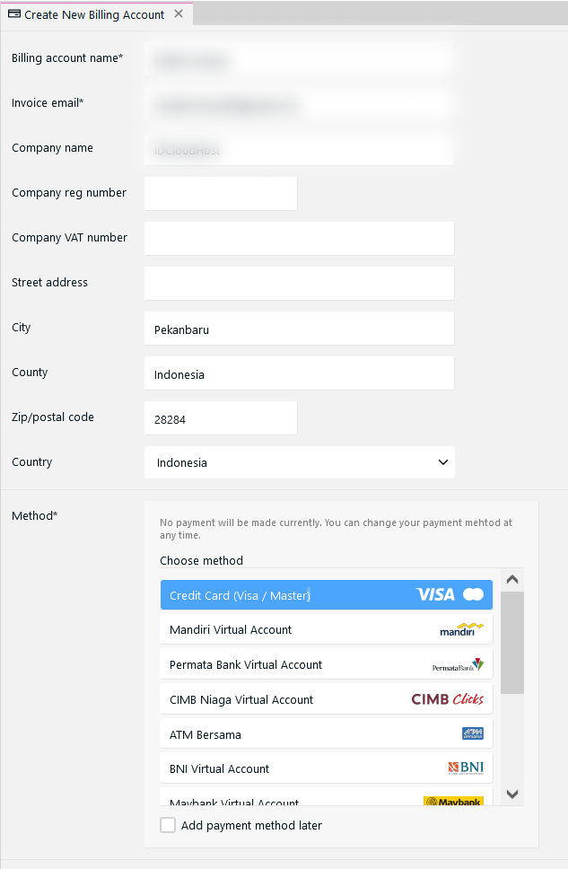Click the Mandiri bank logo
568x869 pixels.
[x=460, y=629]
